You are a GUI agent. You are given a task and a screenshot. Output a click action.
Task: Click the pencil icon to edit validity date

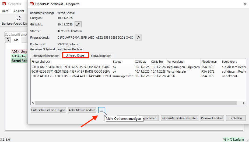(x=78, y=24)
